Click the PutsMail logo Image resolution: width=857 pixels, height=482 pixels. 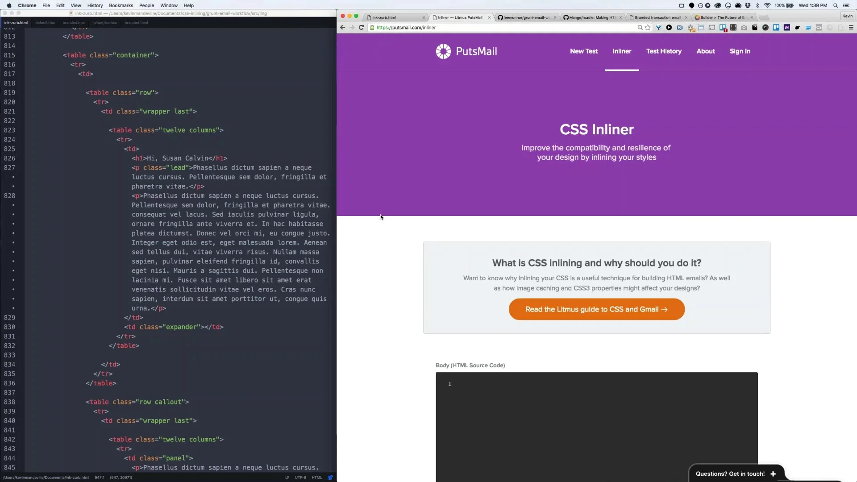466,51
